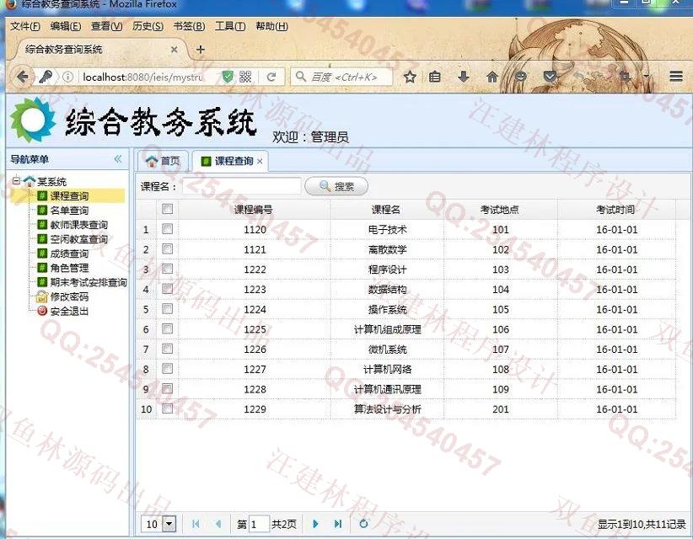Close the 综合教务查询系统 browser tab
This screenshot has width=693, height=539.
click(175, 50)
